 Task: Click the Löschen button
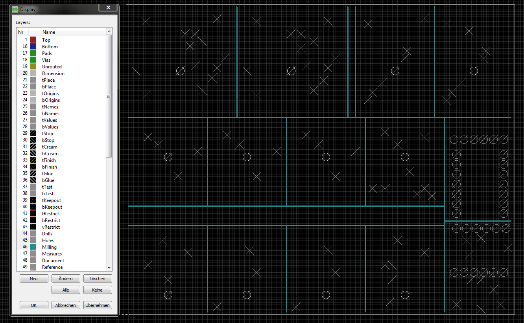point(98,279)
